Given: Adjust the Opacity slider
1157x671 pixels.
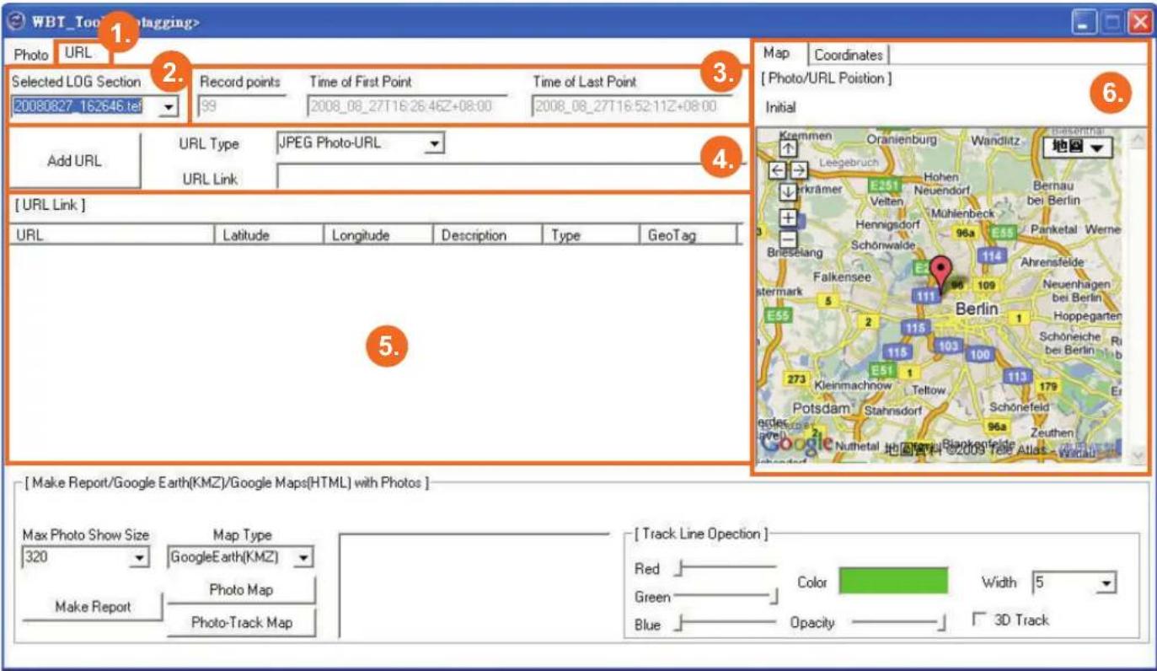Looking at the screenshot, I should coord(898,624).
